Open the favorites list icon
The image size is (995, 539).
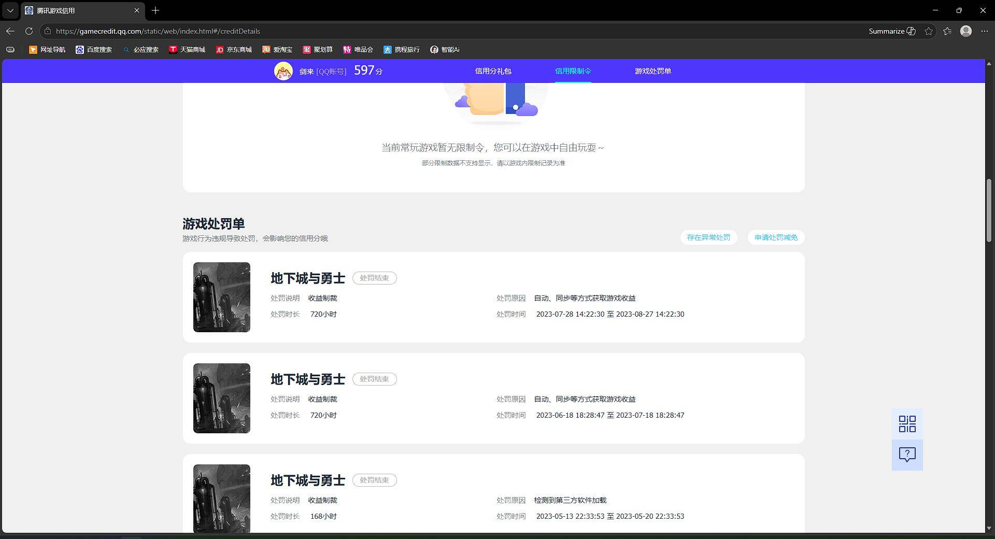pyautogui.click(x=947, y=31)
